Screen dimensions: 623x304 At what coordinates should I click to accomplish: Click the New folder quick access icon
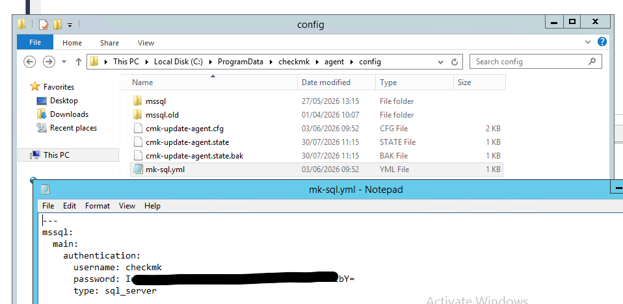(x=57, y=25)
